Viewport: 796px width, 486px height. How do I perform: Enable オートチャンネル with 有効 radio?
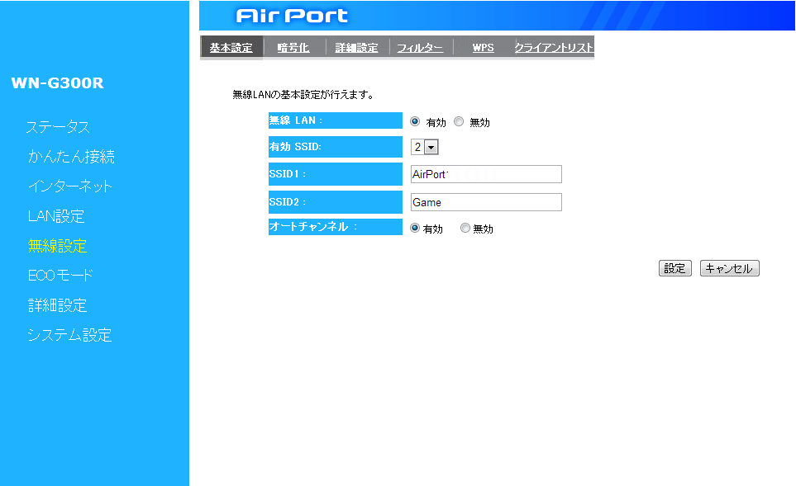(x=415, y=229)
